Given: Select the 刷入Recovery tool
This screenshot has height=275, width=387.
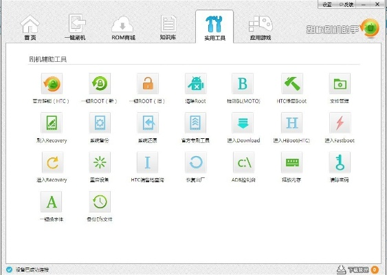Looking at the screenshot, I should tap(52, 123).
